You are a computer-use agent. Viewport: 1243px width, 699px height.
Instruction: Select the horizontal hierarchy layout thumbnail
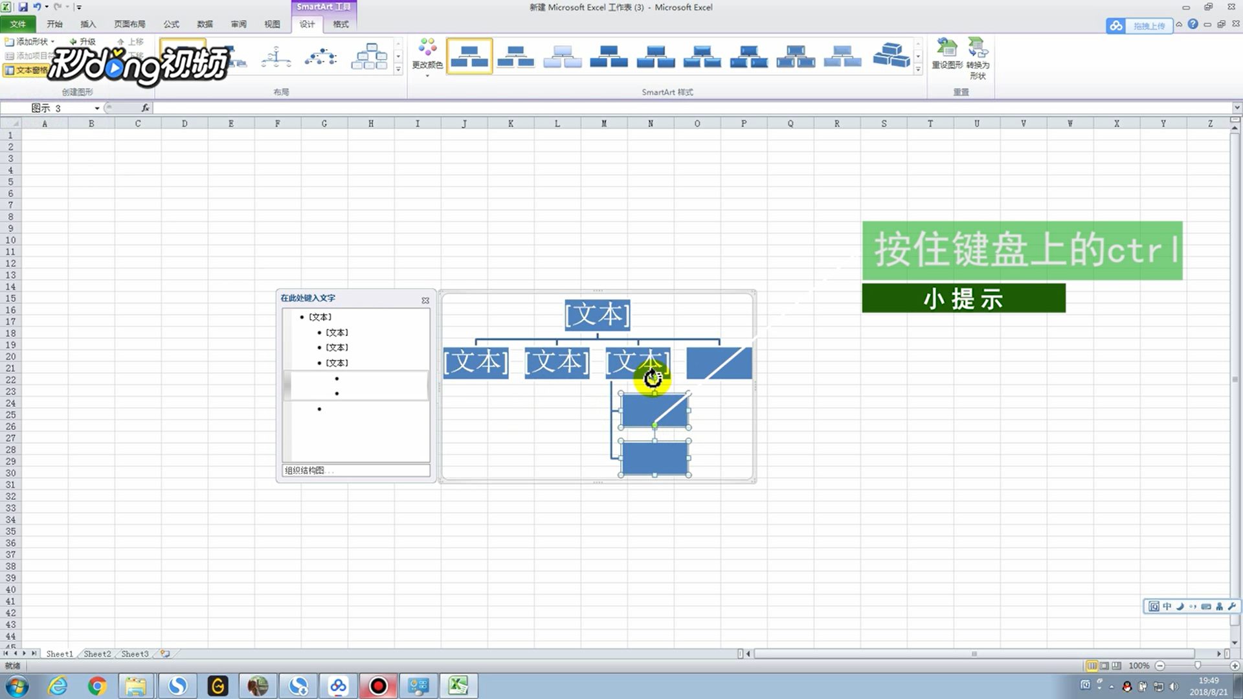click(x=276, y=57)
